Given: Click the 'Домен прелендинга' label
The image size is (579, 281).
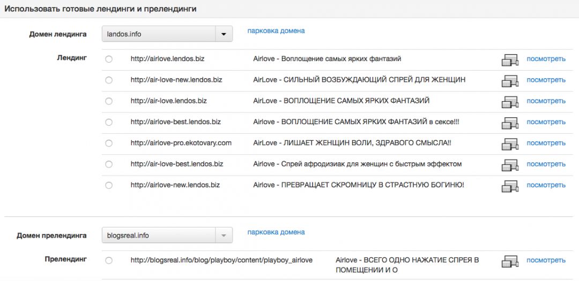Looking at the screenshot, I should click(51, 236).
